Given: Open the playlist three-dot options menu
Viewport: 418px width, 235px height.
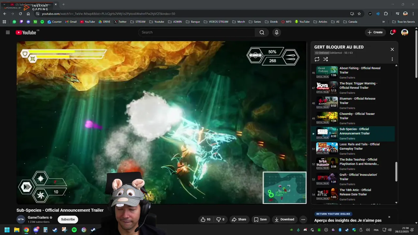Looking at the screenshot, I should pos(392,59).
